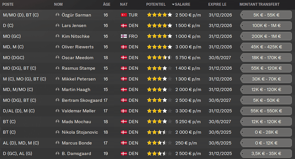The image size is (295, 159).
Task: Sort the table by the POTENTIEL header
Action: point(156,4)
